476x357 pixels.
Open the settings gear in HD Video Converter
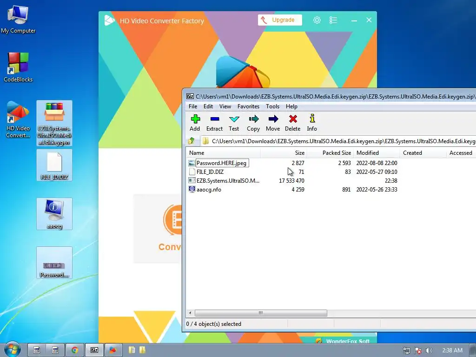317,20
